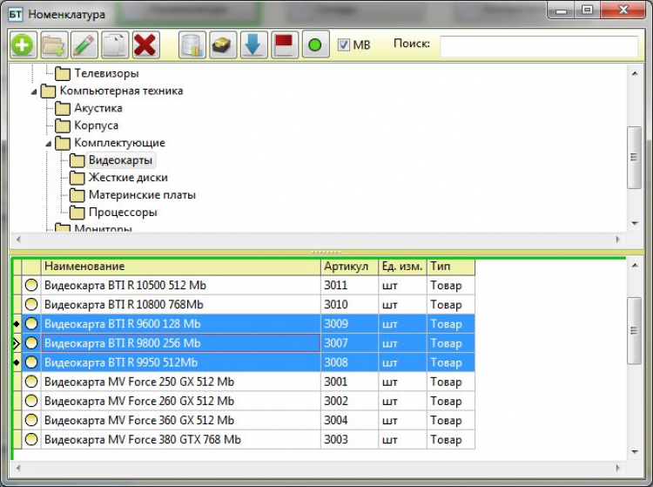Screen dimensions: 653x487
Task: Collapse the Компьютерная техника tree node
Action: click(x=34, y=91)
